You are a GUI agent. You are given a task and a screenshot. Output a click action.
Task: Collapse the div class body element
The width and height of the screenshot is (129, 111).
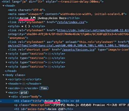pos(9,97)
